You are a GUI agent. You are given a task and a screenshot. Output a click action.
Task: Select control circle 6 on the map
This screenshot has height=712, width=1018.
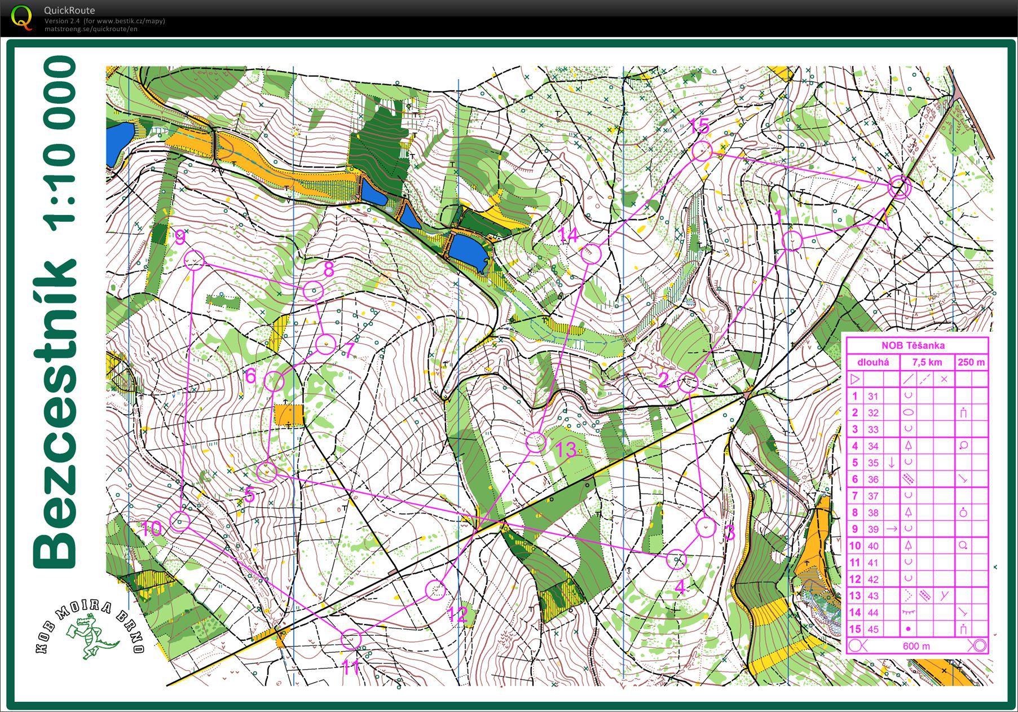274,381
